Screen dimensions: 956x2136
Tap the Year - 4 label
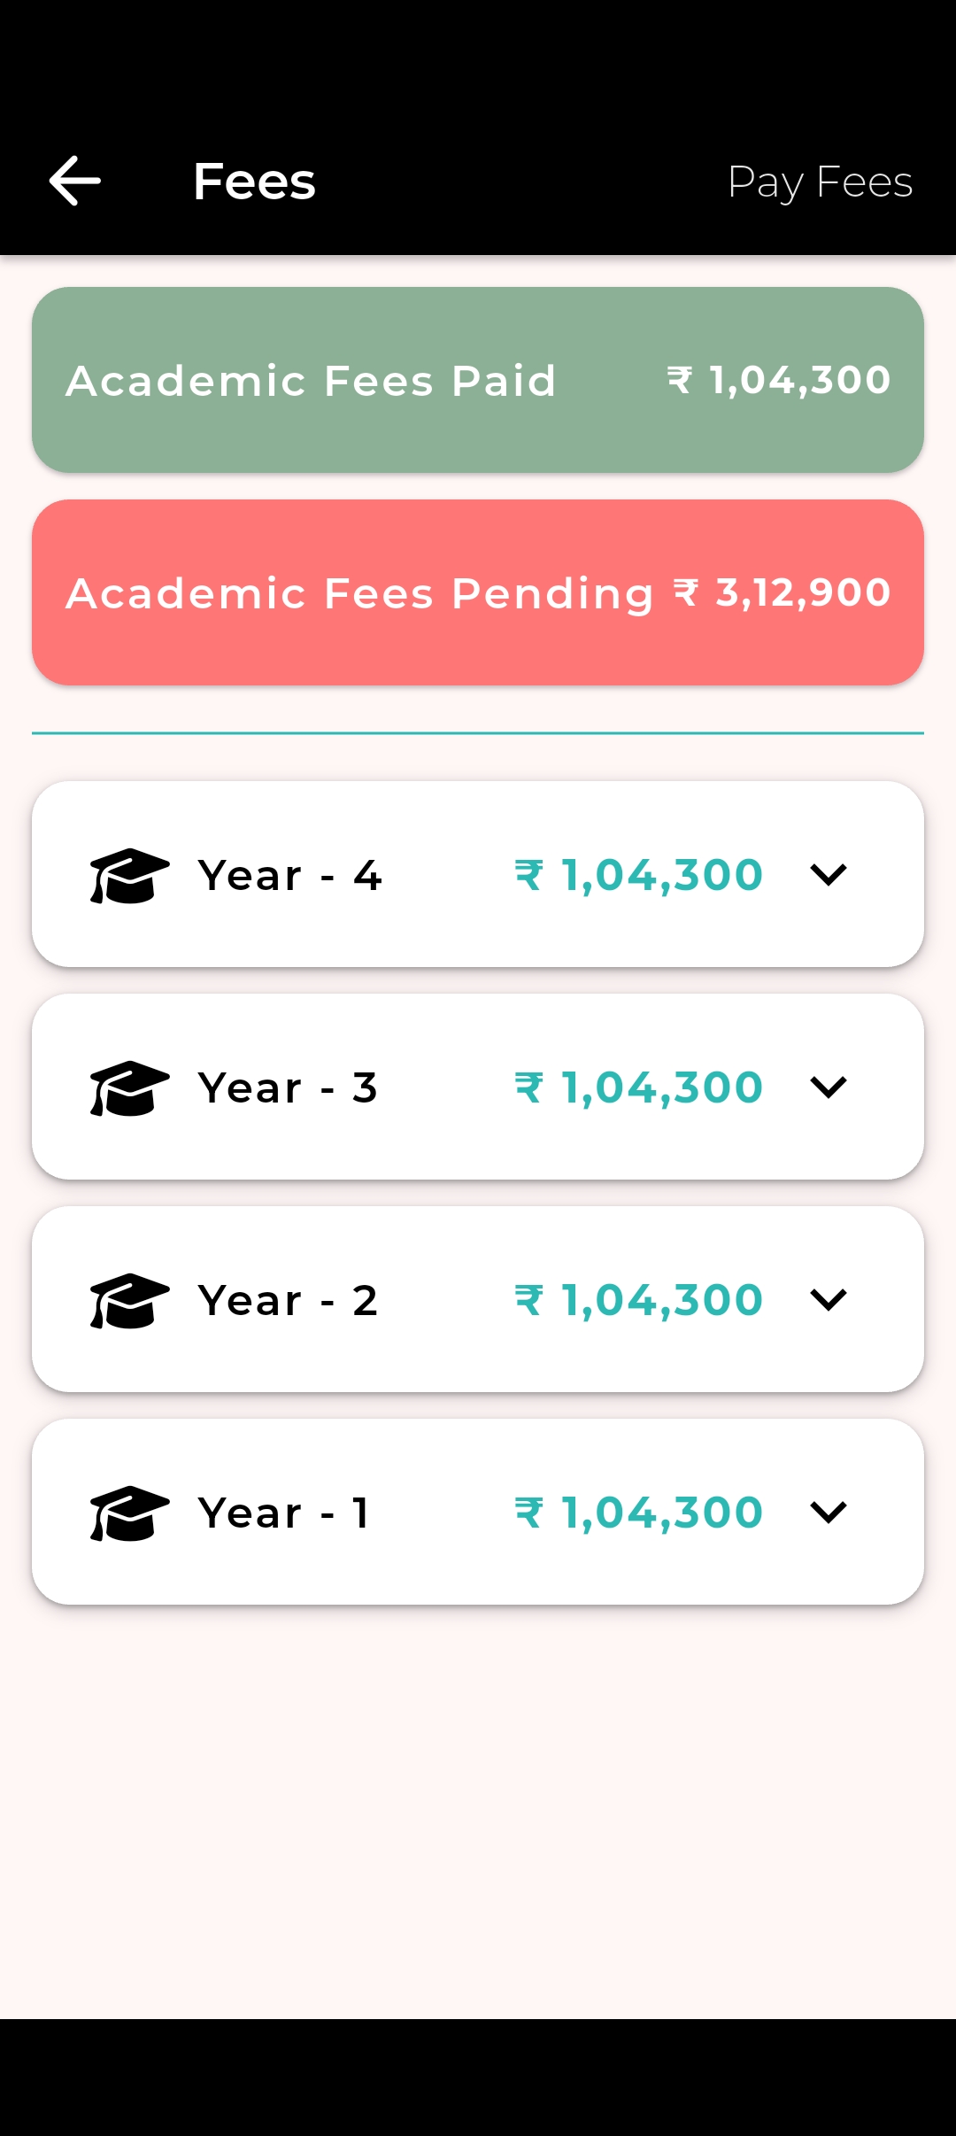tap(289, 875)
